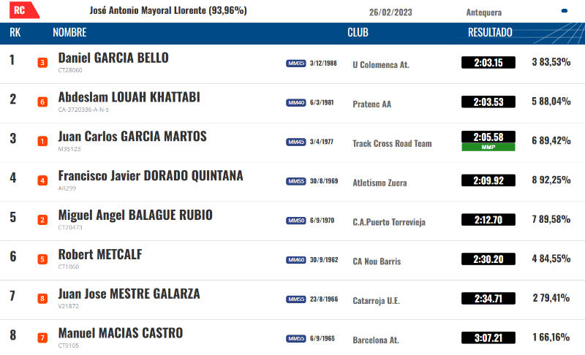Click lane number 7 badge for Manuel Macias
The width and height of the screenshot is (585, 355).
click(x=42, y=338)
